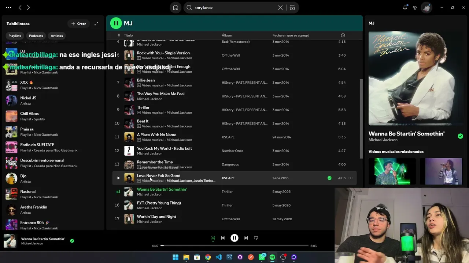Click A Place With No Name cover thumbnail
Viewport: 469px width, 263px height.
click(x=129, y=137)
